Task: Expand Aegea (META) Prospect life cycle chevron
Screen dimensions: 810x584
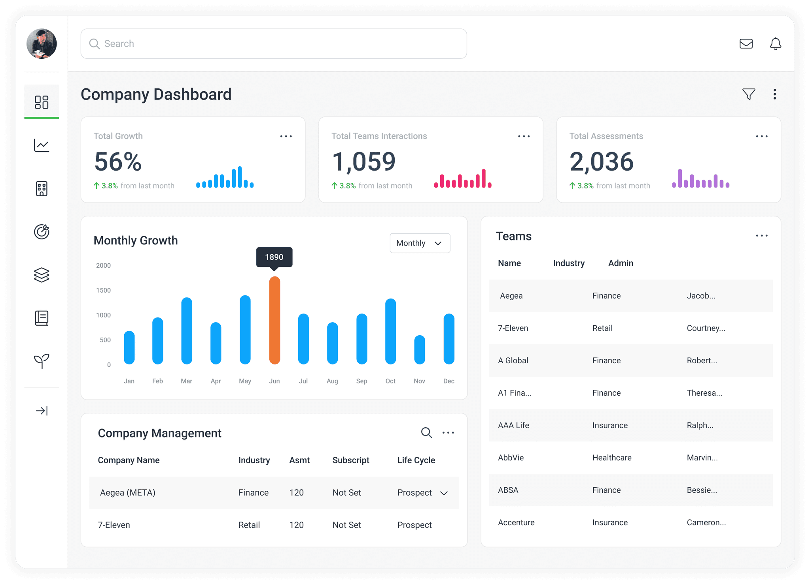Action: click(444, 493)
